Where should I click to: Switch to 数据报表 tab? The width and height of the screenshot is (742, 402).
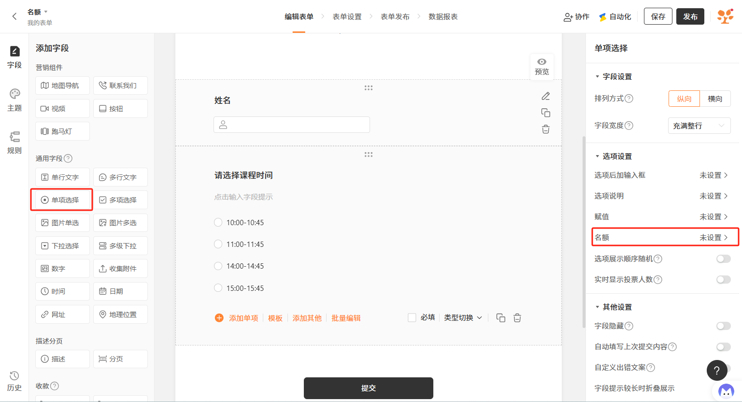click(443, 16)
